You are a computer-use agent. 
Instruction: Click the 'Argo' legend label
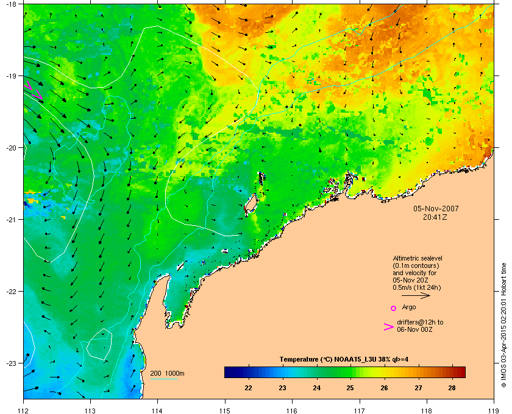pos(409,307)
